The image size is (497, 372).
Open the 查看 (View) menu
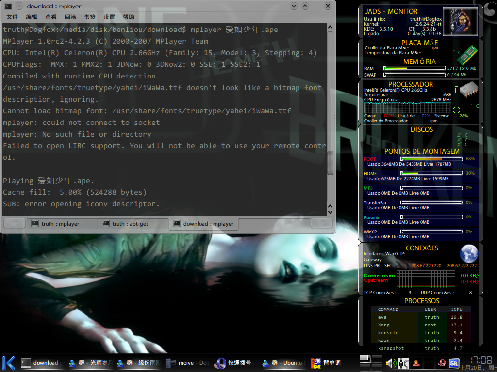tap(50, 17)
